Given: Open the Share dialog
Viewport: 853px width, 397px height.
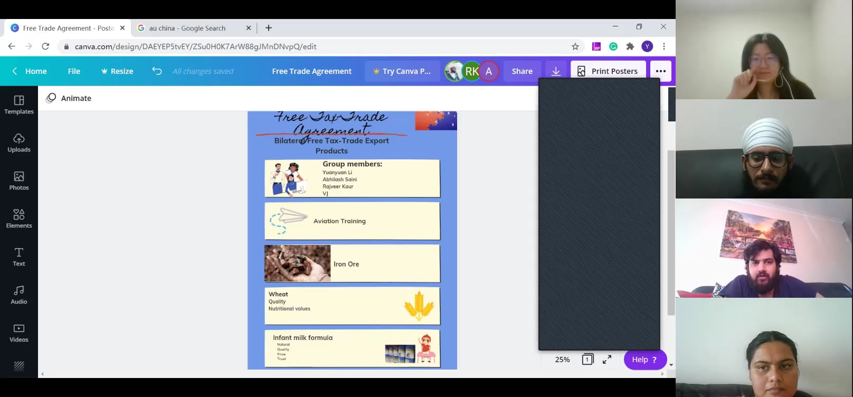Looking at the screenshot, I should pyautogui.click(x=522, y=71).
